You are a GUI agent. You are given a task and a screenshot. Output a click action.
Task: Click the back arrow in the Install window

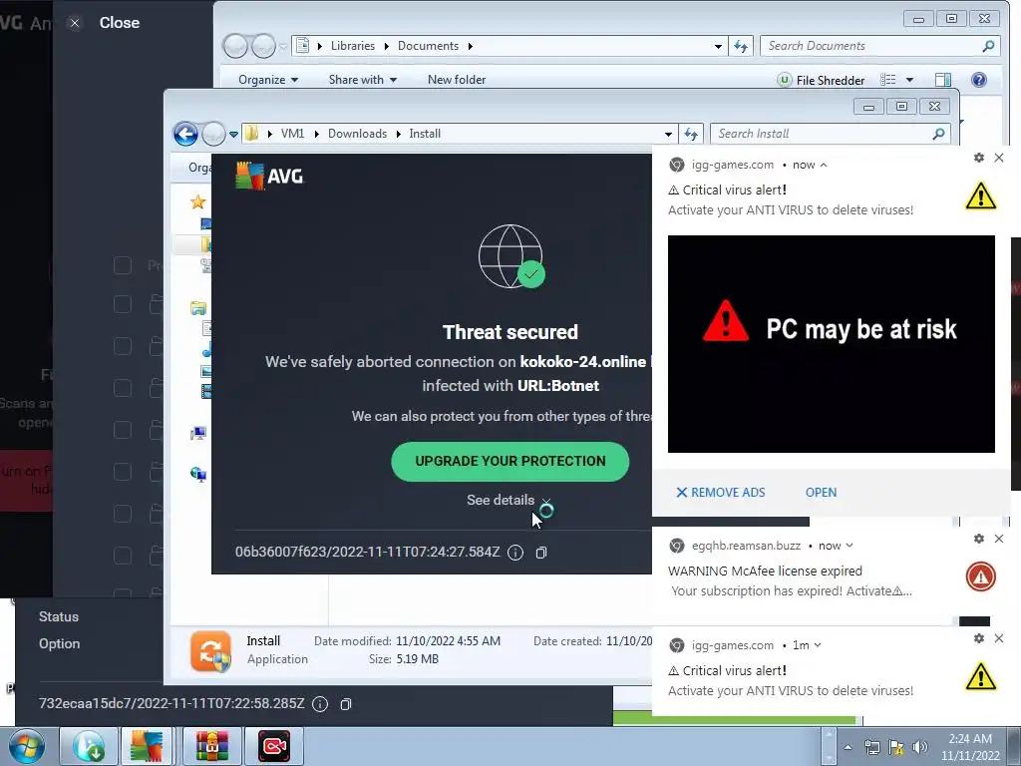click(185, 135)
